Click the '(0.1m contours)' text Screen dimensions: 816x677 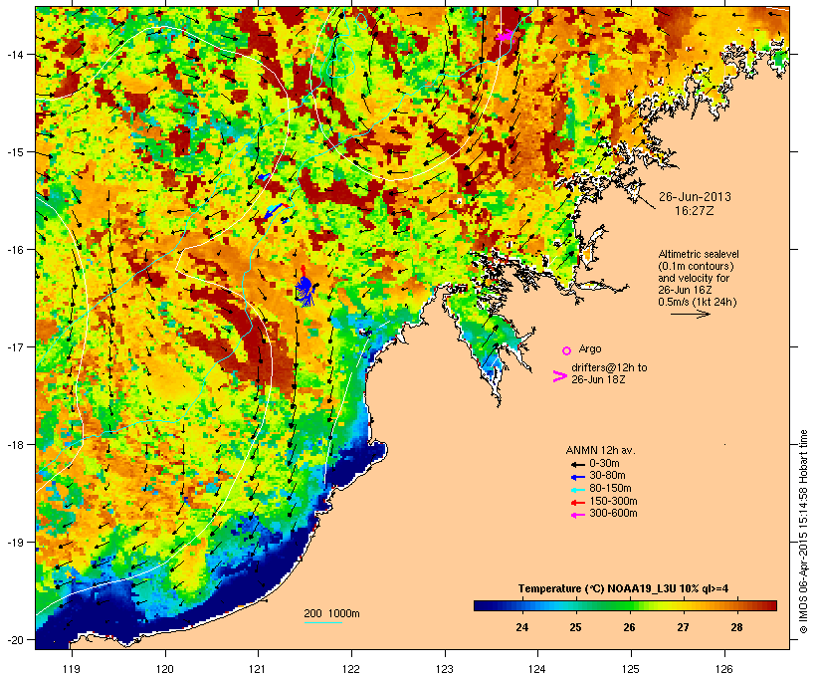pyautogui.click(x=696, y=266)
